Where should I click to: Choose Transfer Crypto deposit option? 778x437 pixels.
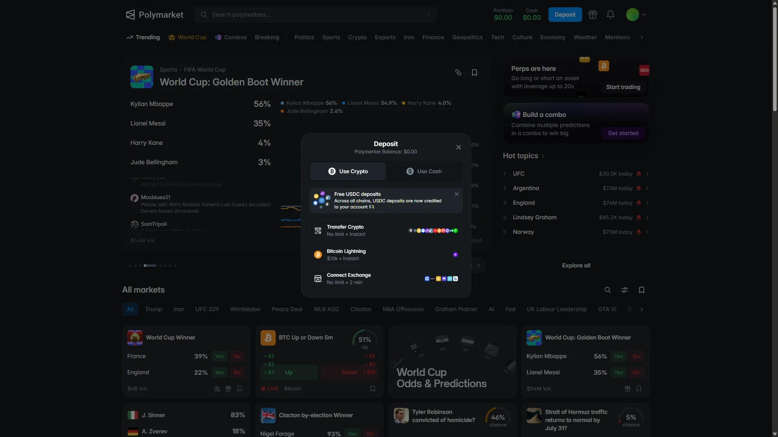(386, 231)
